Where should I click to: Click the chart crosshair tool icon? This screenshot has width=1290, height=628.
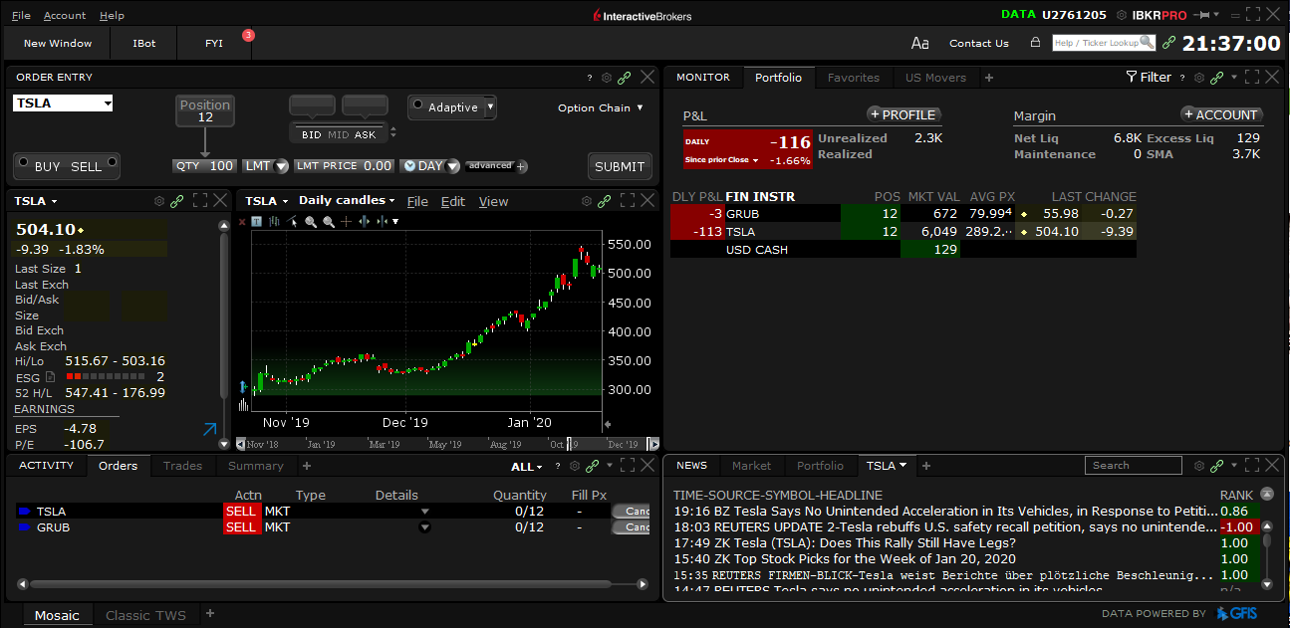pos(346,222)
